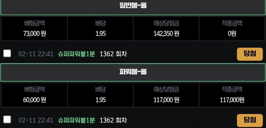This screenshot has width=266, height=128.
Task: Click the 02-11 22:41 timestamp in the bottom row
Action: (x=36, y=120)
